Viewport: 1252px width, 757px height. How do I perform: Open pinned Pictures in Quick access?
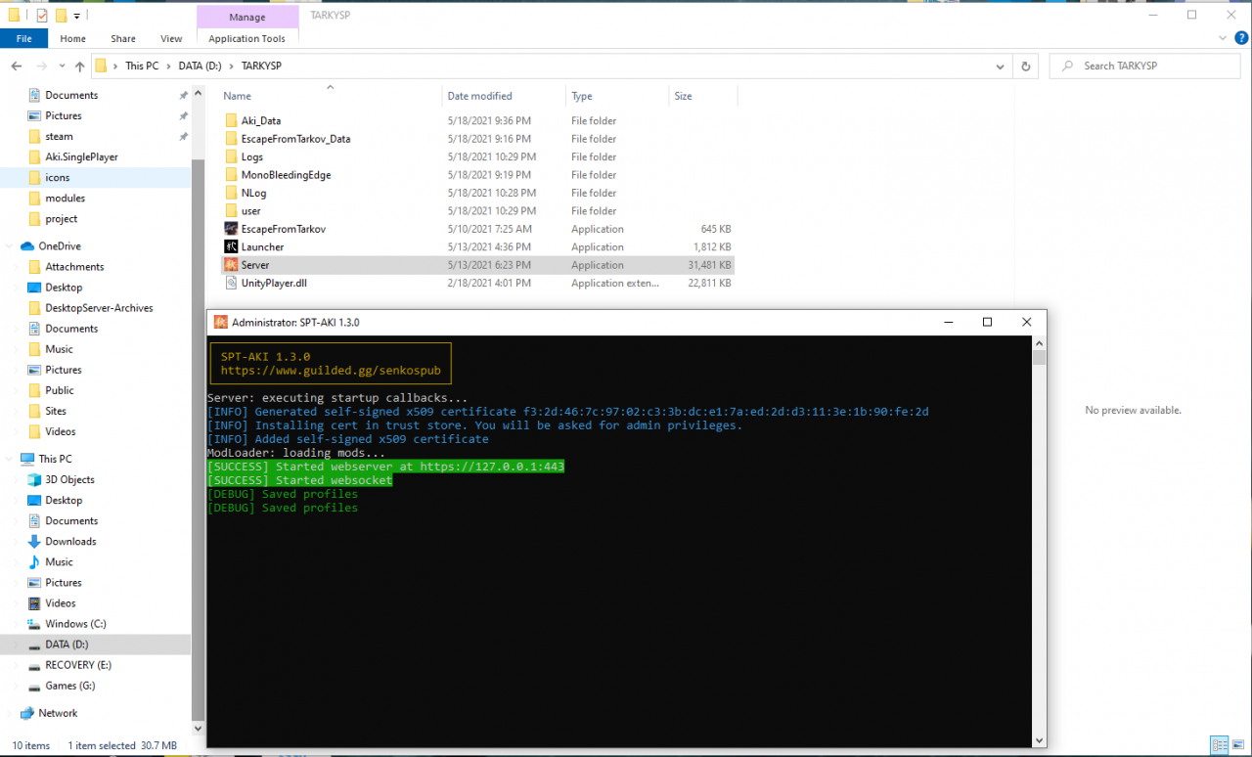pyautogui.click(x=63, y=115)
